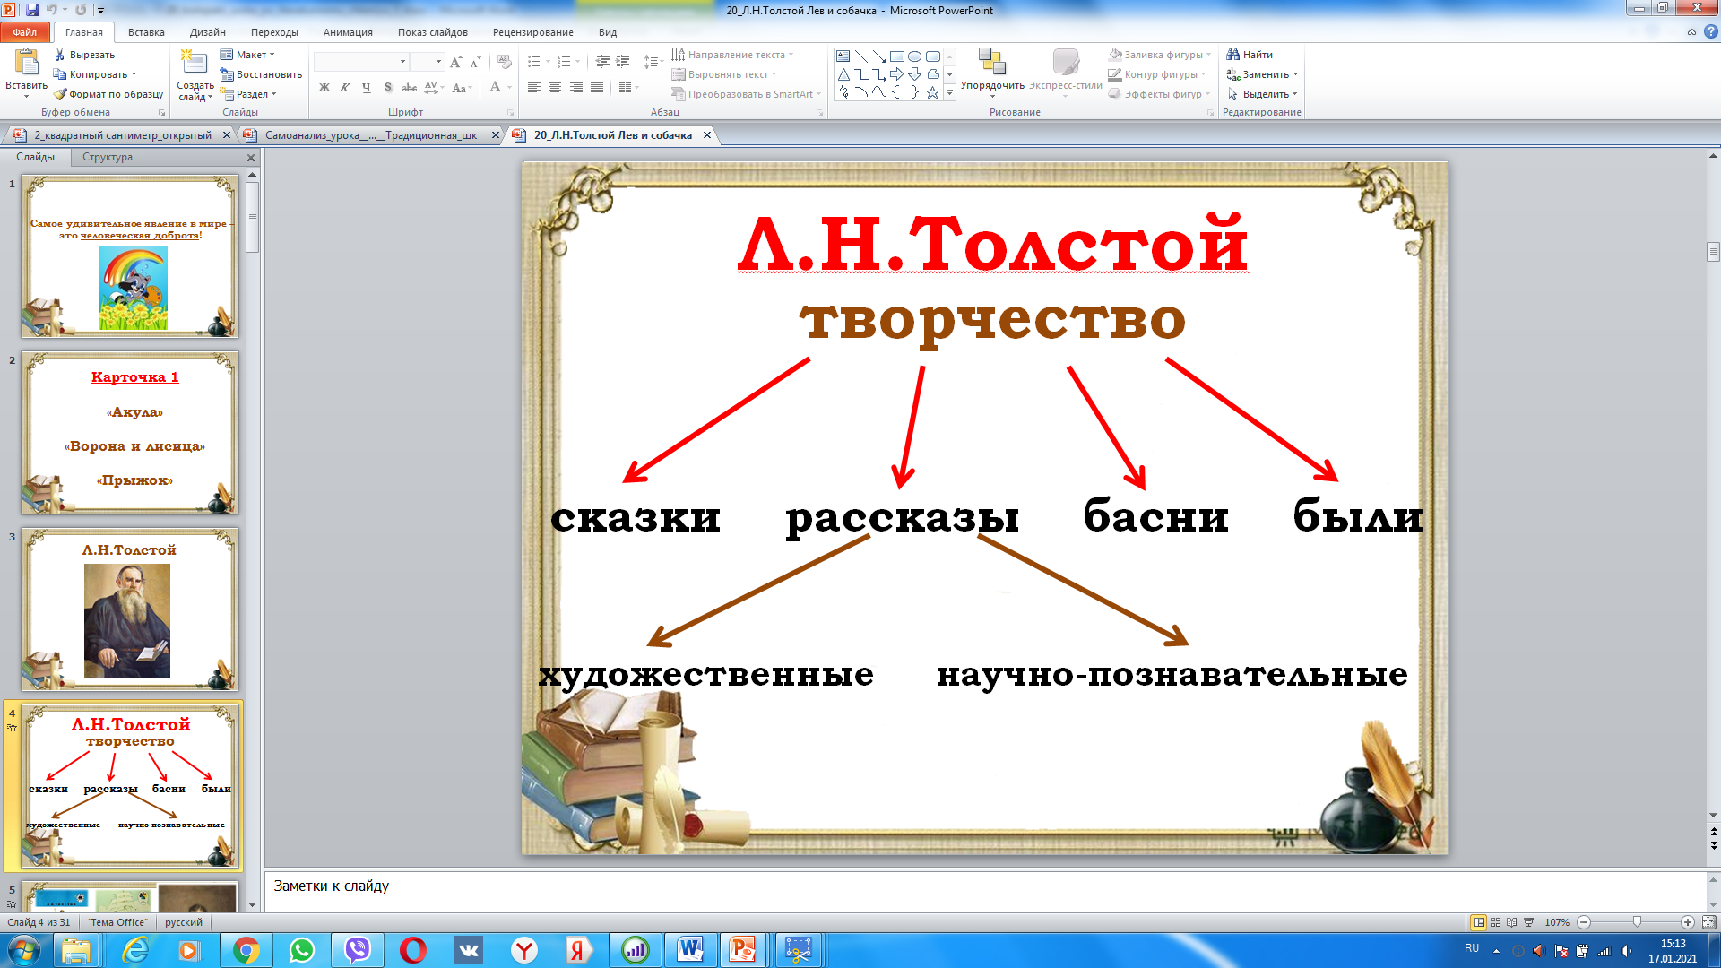
Task: Open the Insert (Вставка) ribbon tab
Action: (146, 32)
